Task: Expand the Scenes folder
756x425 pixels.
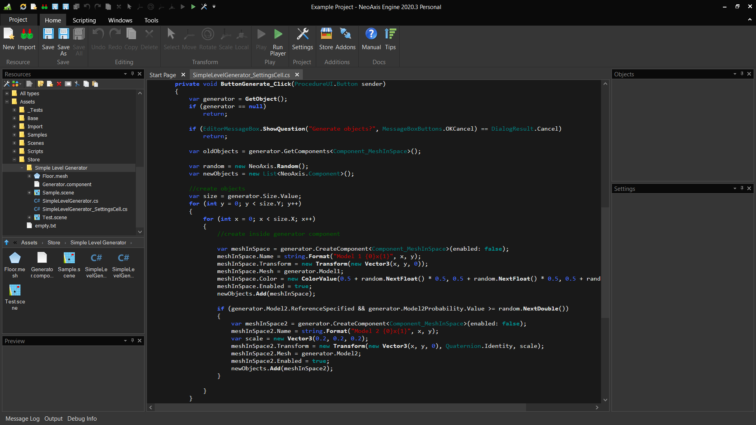Action: click(15, 143)
